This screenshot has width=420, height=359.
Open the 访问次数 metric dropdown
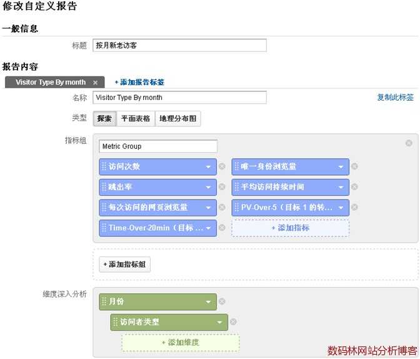point(209,167)
